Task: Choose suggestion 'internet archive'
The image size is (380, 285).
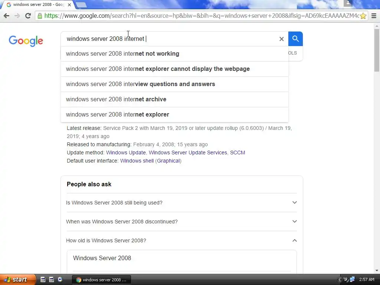Action: click(x=174, y=99)
